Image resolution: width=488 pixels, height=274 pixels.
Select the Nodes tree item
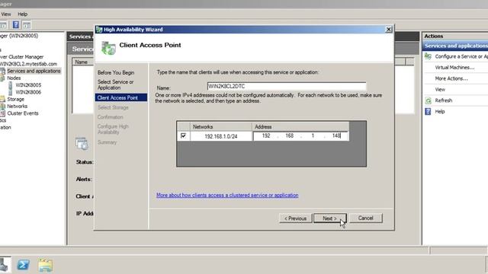pos(14,78)
